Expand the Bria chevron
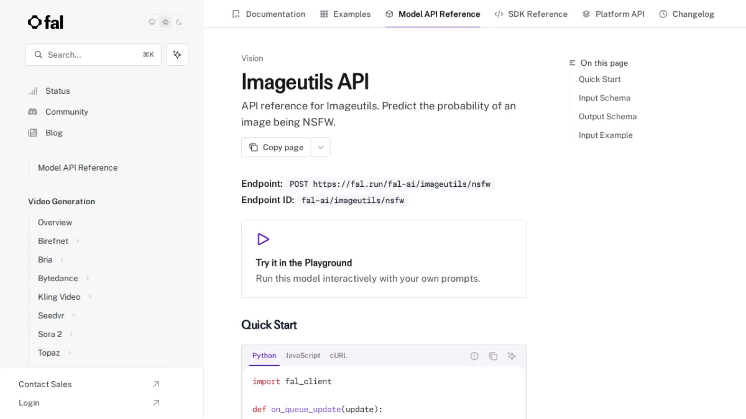Viewport: 746px width, 419px height. (62, 259)
